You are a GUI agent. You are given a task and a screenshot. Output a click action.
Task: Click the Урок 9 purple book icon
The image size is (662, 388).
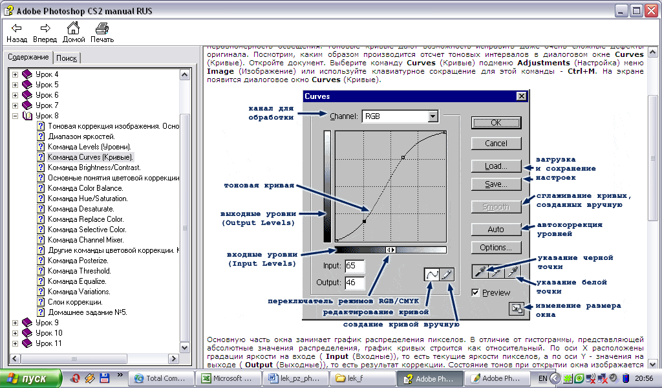[x=27, y=323]
